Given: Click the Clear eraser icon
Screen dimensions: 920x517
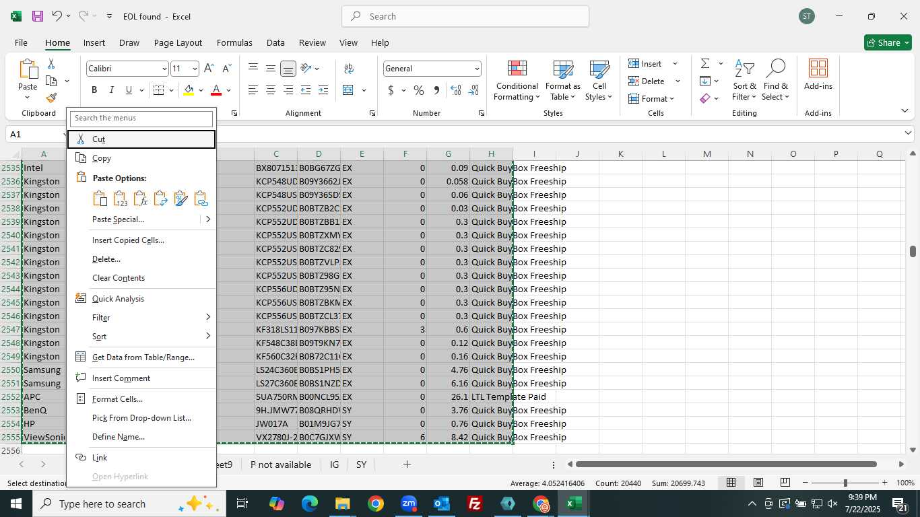Looking at the screenshot, I should pos(705,99).
